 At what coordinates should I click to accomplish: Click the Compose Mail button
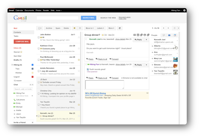(x=22, y=42)
